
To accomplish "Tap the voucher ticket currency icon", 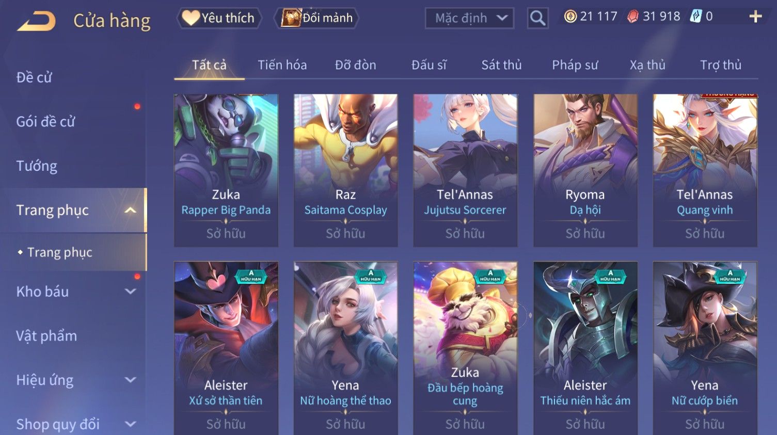I will click(696, 17).
